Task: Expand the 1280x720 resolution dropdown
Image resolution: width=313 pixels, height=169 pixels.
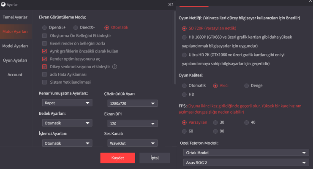Action: tap(132, 103)
